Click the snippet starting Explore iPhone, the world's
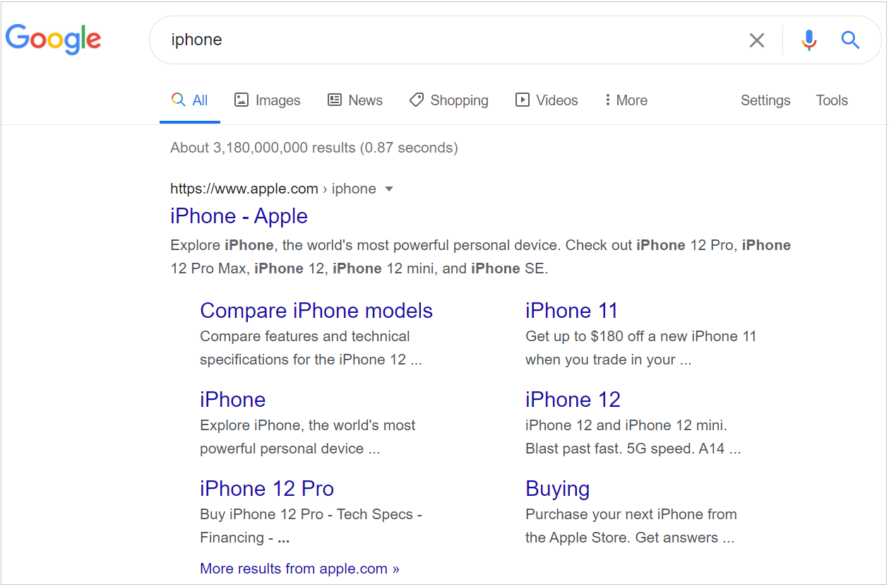The height and width of the screenshot is (587, 889). pyautogui.click(x=481, y=257)
